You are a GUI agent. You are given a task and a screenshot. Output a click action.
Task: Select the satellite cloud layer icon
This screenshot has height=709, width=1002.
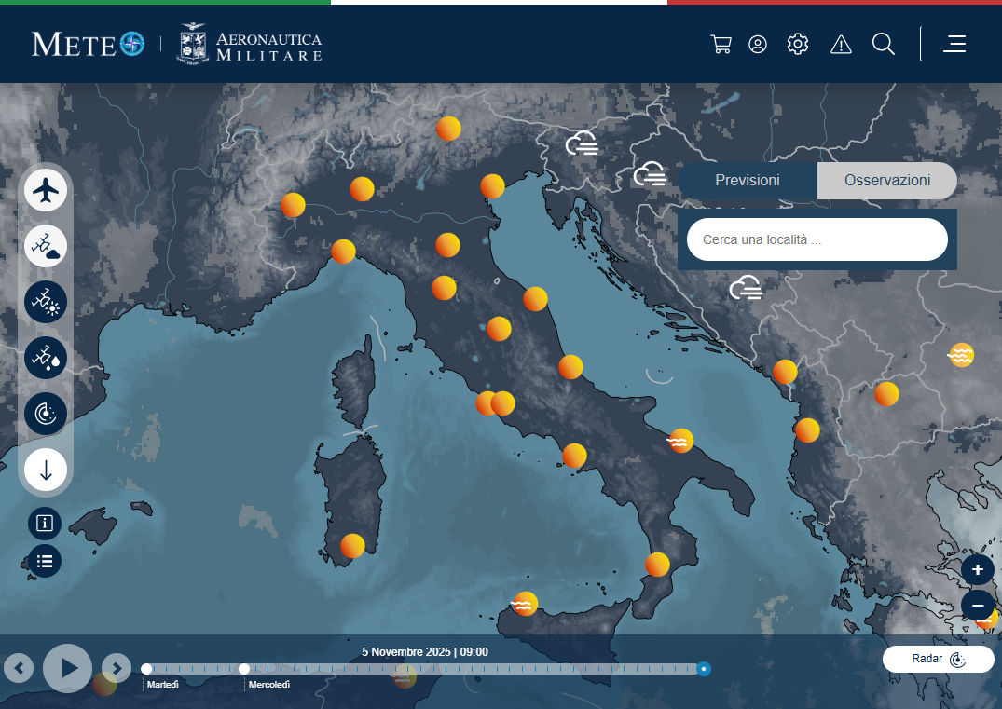46,247
